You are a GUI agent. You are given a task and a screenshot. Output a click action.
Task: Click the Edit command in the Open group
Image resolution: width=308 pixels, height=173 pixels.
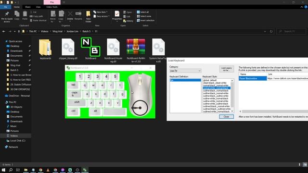(x=127, y=16)
